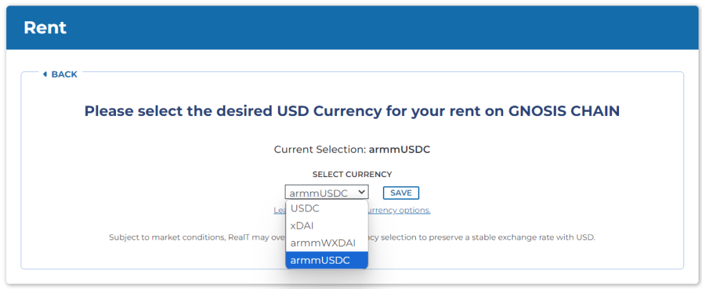Viewport: 702px width, 289px height.
Task: Click the SELECT CURRENCY field label
Action: coord(352,174)
